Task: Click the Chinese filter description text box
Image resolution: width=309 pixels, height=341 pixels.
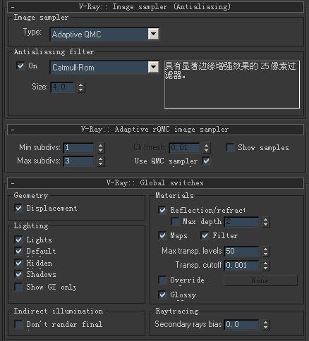Action: pos(232,85)
